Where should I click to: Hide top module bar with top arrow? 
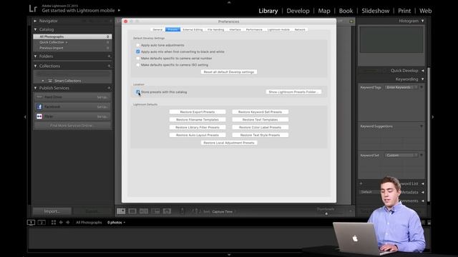(x=229, y=2)
